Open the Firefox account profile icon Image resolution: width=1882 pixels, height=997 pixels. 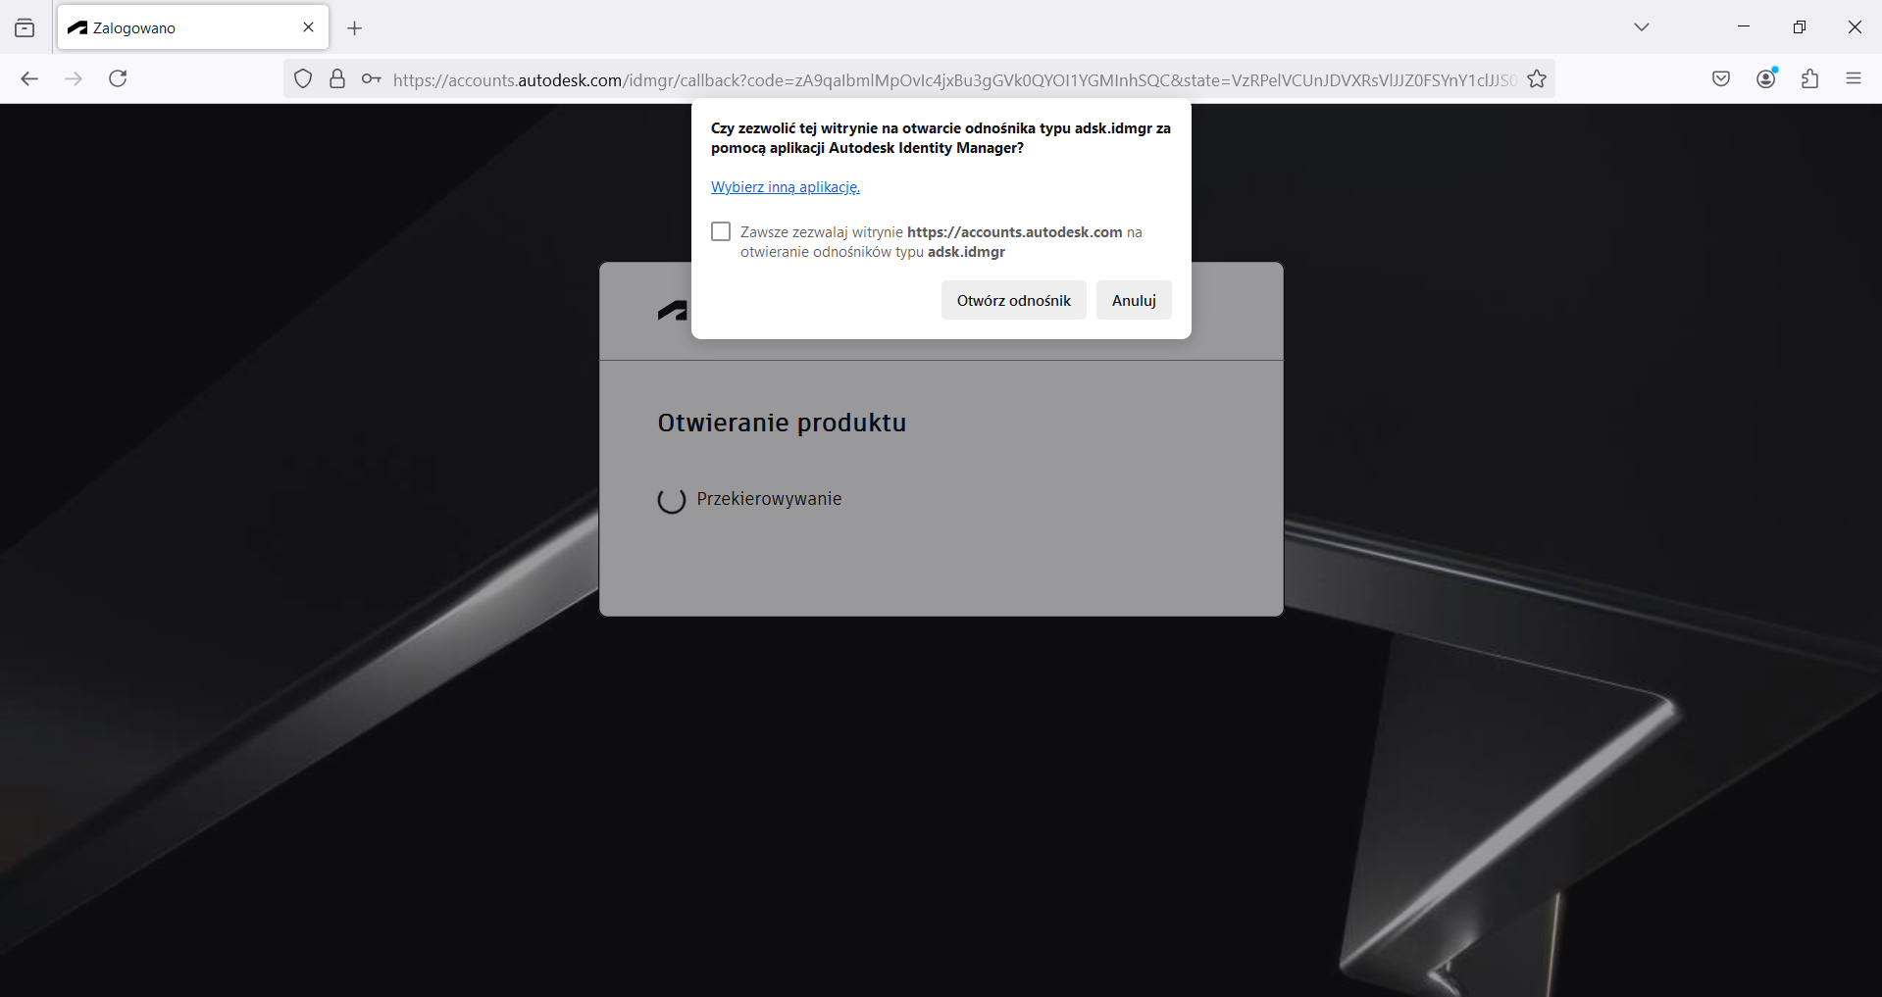[x=1766, y=79]
